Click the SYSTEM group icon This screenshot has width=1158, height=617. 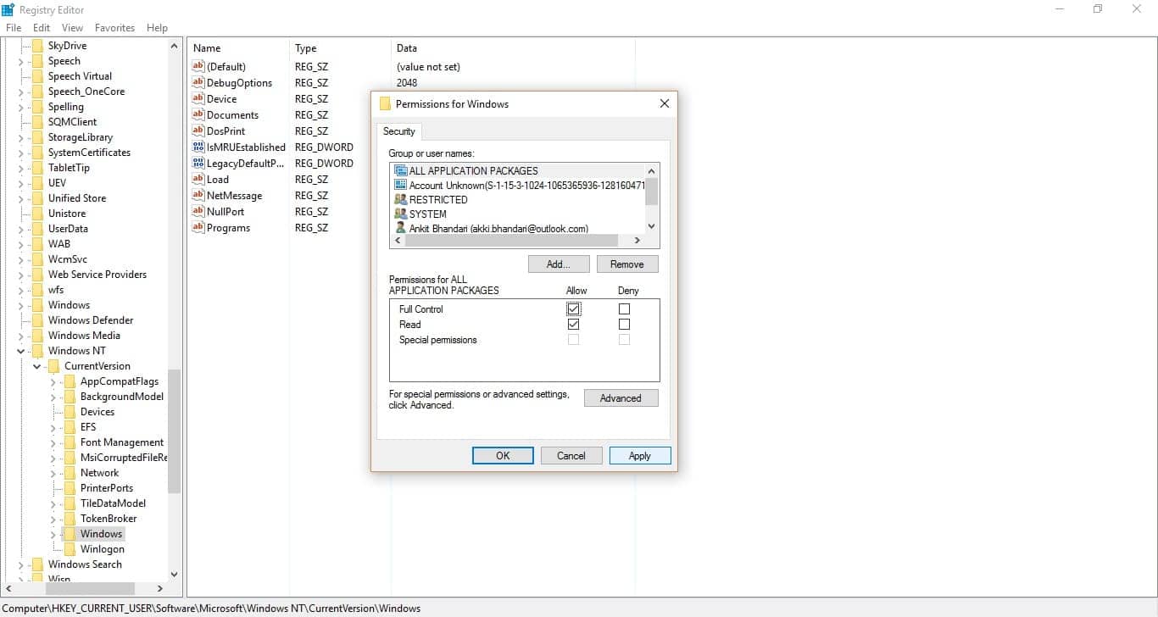[x=401, y=214]
